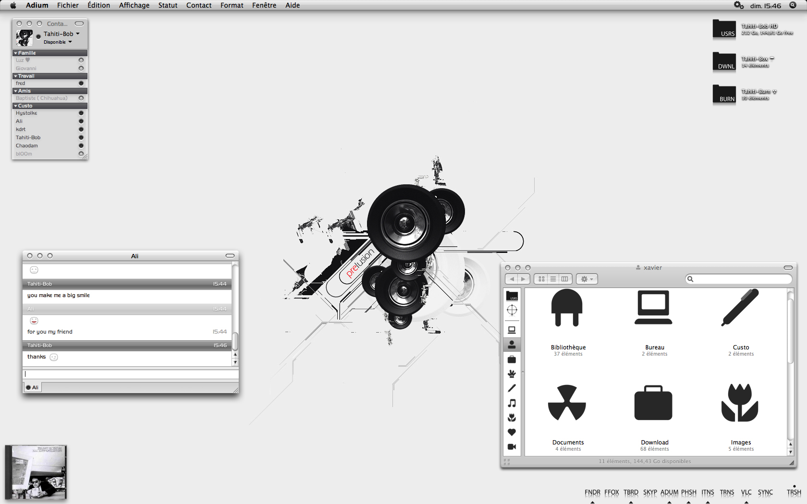Go back in Finder window

[512, 279]
